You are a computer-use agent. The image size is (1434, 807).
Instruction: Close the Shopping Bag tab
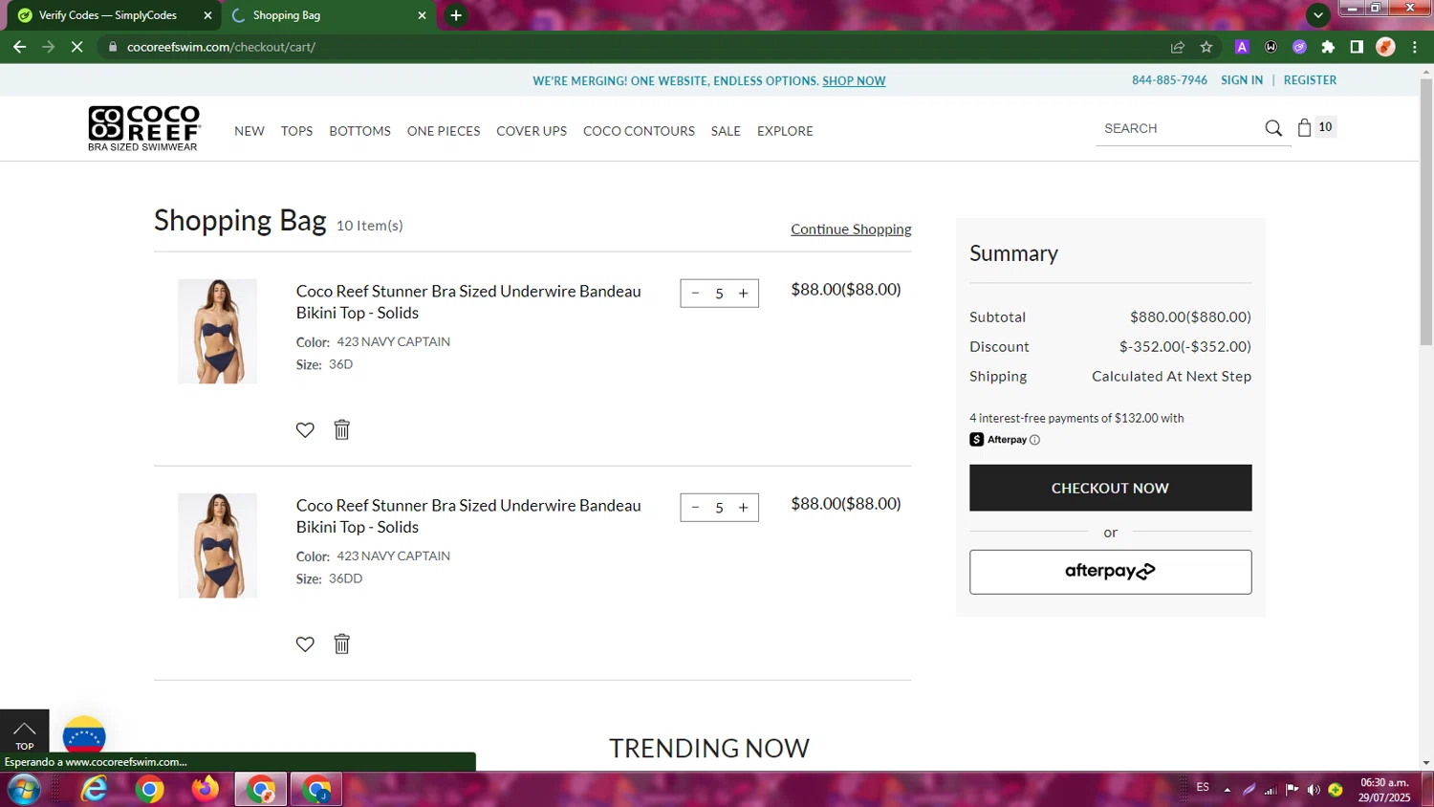tap(422, 15)
